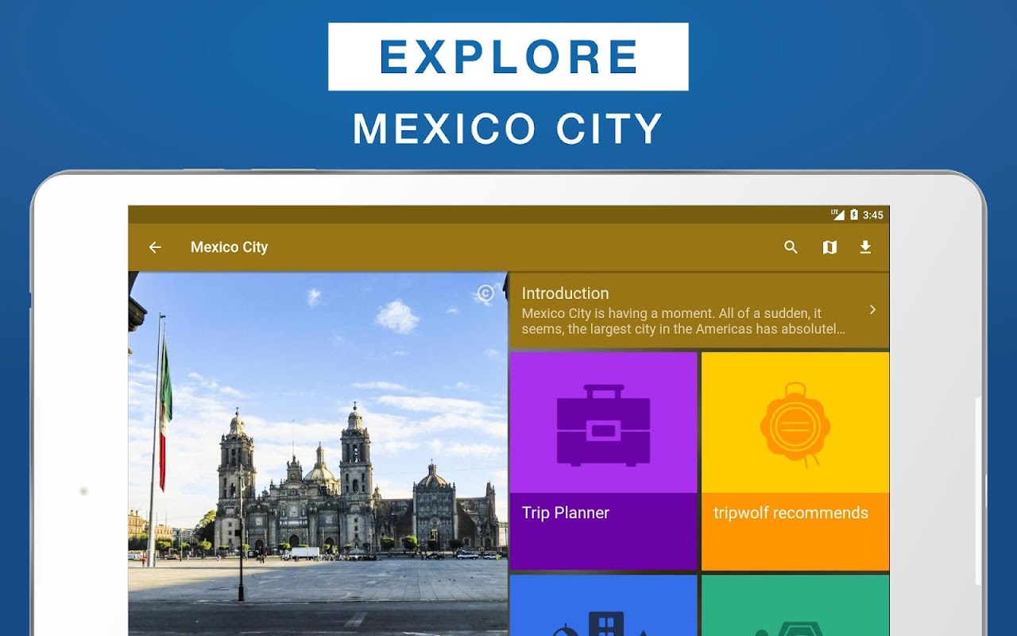Select the Trip Planner label
The image size is (1017, 636).
click(x=566, y=513)
